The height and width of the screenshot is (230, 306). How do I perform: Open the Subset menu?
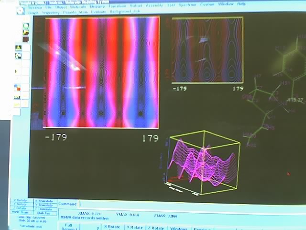click(136, 6)
